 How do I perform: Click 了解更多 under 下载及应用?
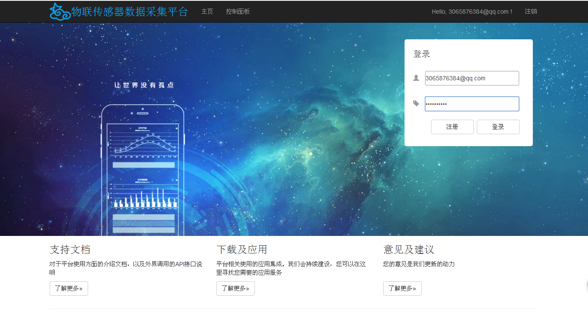(236, 288)
